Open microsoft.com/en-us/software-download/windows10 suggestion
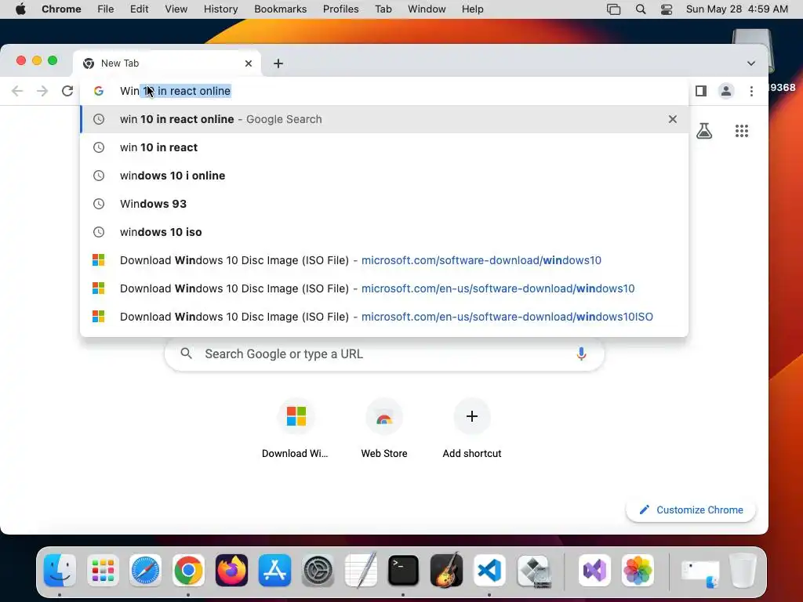Screen dimensions: 803x602 384,288
